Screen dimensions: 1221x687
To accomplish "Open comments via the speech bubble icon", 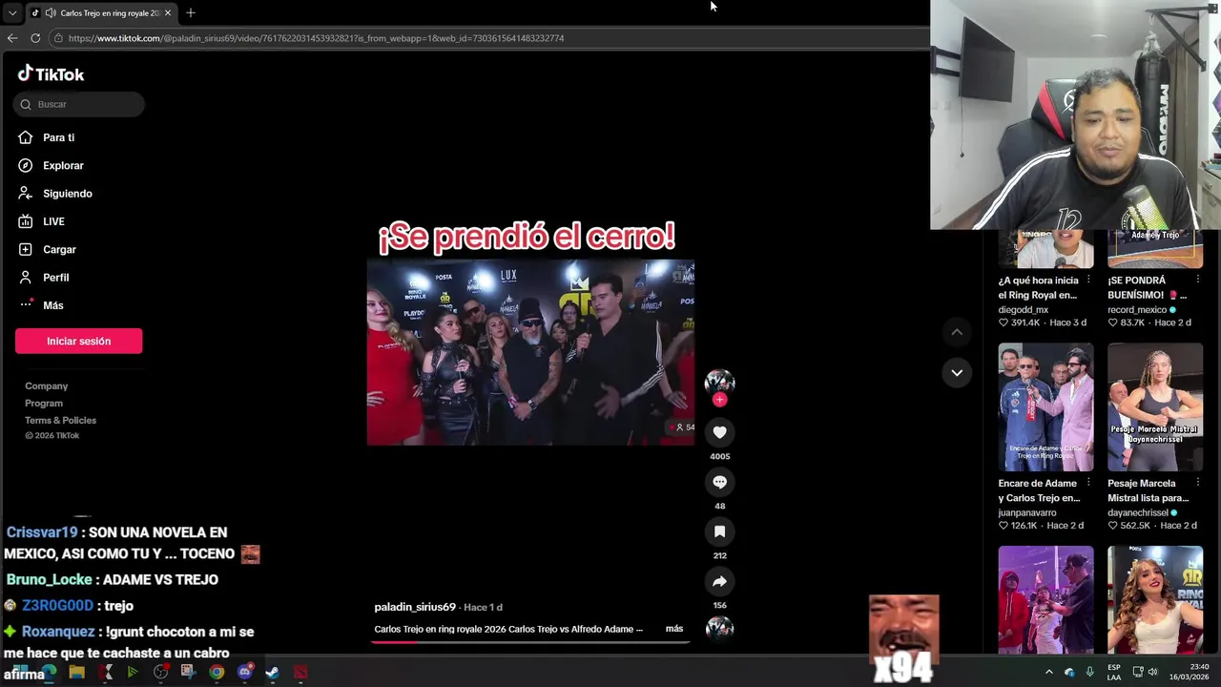I will 719,482.
